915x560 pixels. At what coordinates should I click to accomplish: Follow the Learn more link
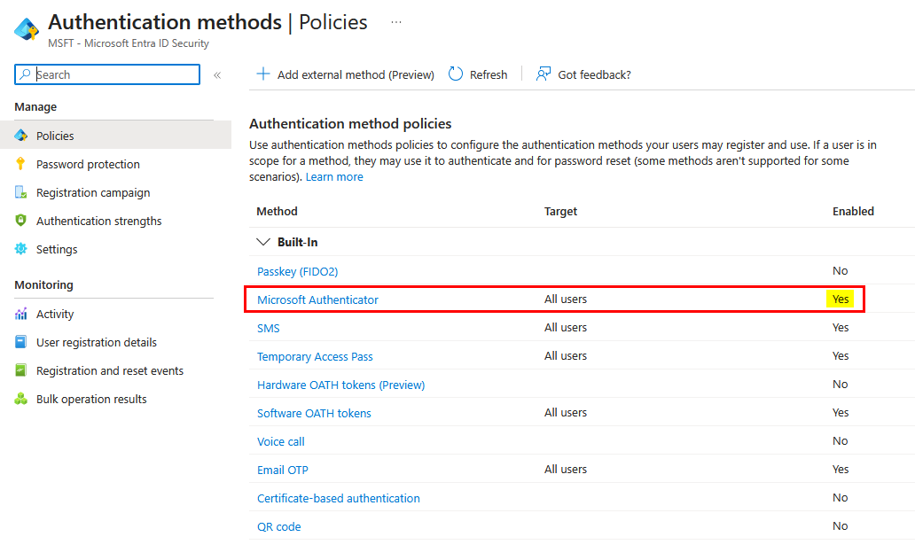tap(334, 176)
